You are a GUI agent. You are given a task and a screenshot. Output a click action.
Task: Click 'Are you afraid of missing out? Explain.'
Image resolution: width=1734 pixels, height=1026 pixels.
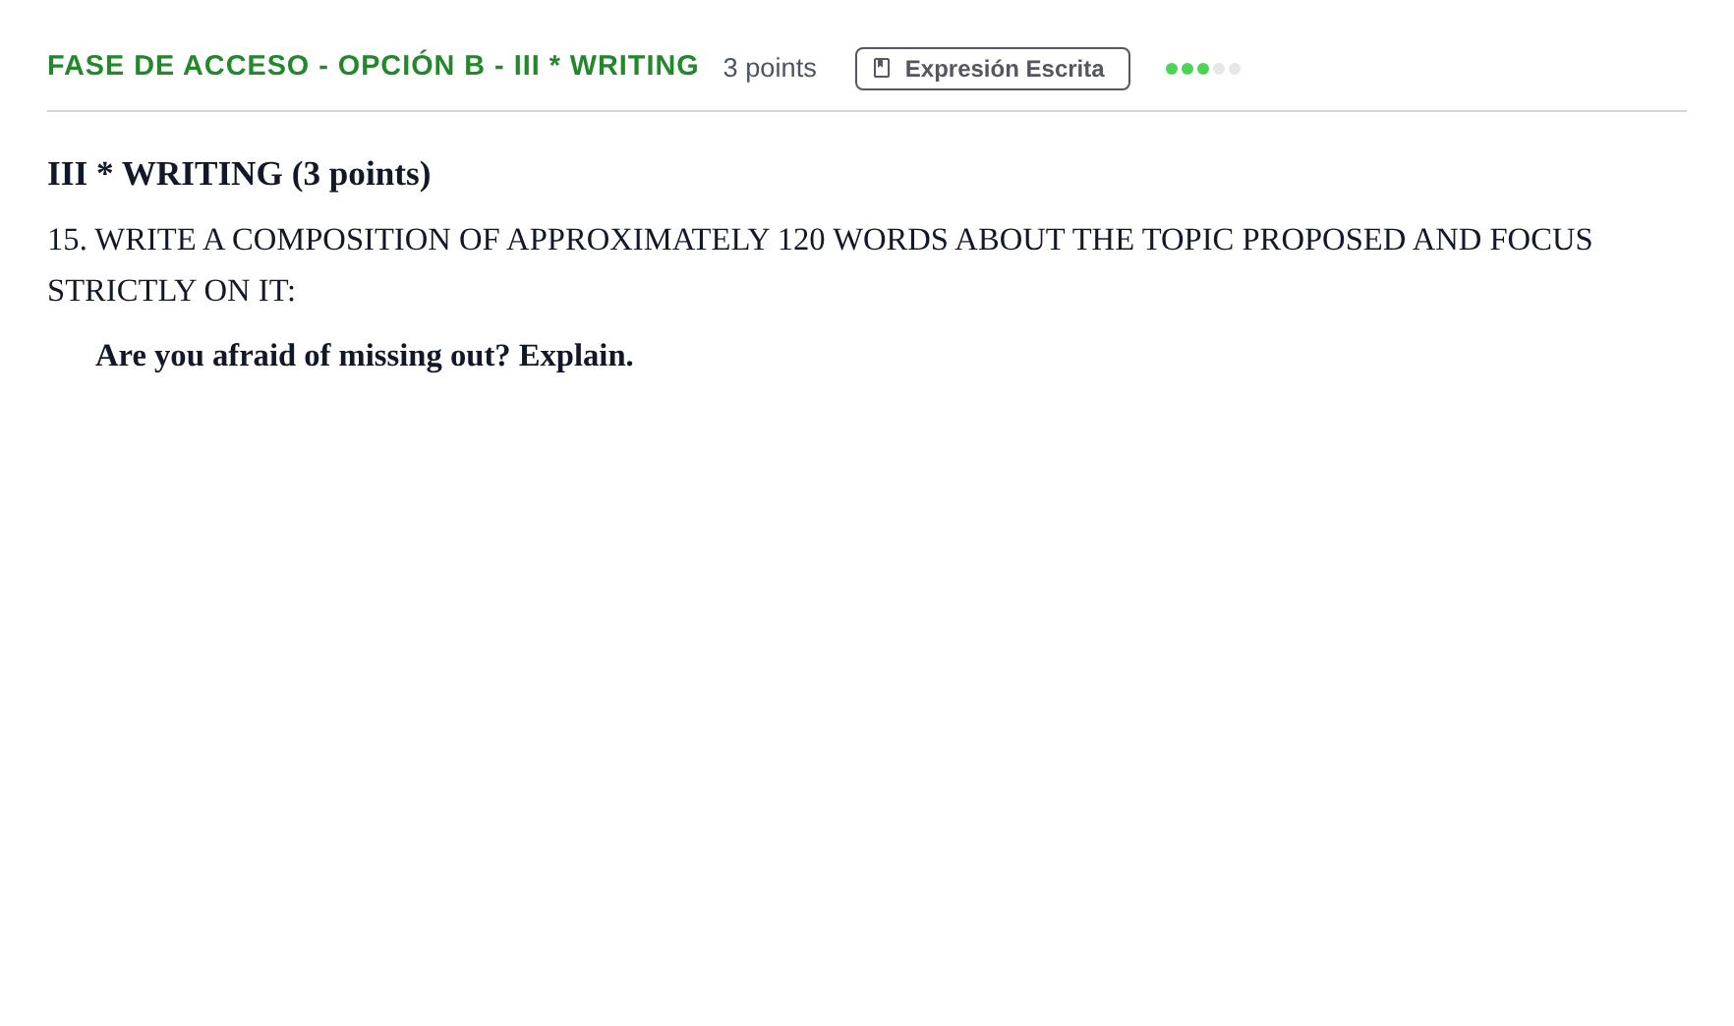[365, 356]
